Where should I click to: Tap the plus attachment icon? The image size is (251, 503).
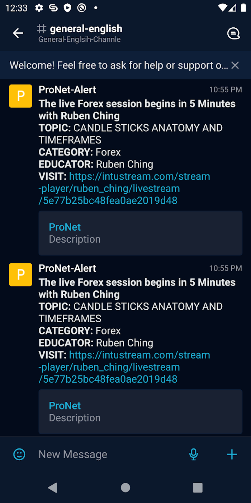232,454
